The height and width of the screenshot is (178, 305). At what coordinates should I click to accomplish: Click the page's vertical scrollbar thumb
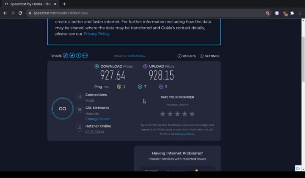303,59
